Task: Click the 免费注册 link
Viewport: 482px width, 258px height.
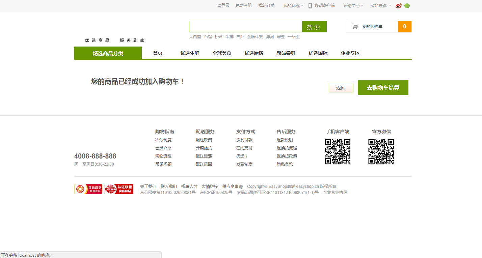Action: tap(244, 5)
